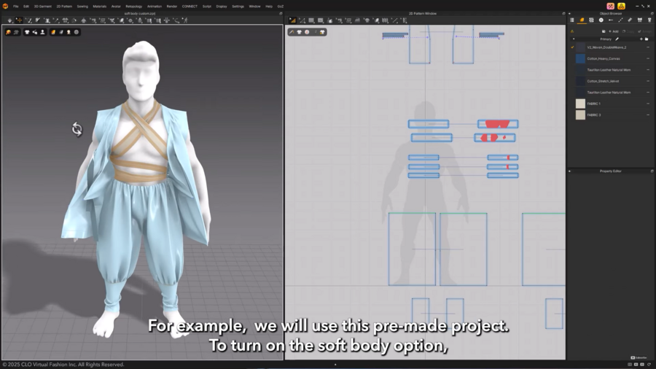Screen dimensions: 656x369
Task: Click the pencil rename icon next to Primary
Action: coord(617,39)
